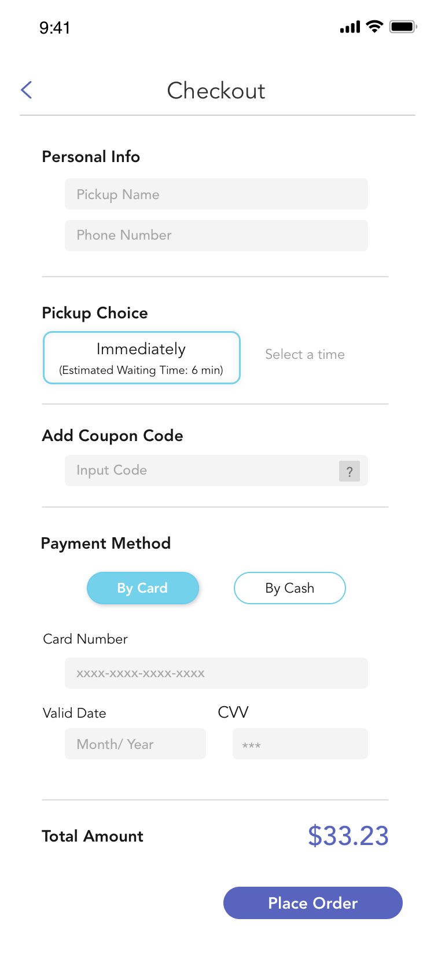Tap the battery status icon
The height and width of the screenshot is (955, 434).
tap(403, 27)
